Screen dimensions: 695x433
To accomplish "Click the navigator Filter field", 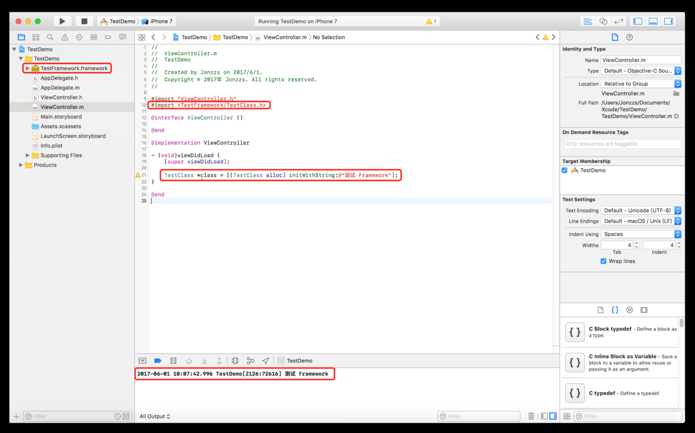I will coord(70,416).
